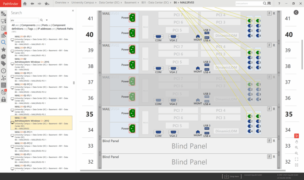The image size is (304, 180).
Task: Open the search options dropdown arrow
Action: point(47,20)
